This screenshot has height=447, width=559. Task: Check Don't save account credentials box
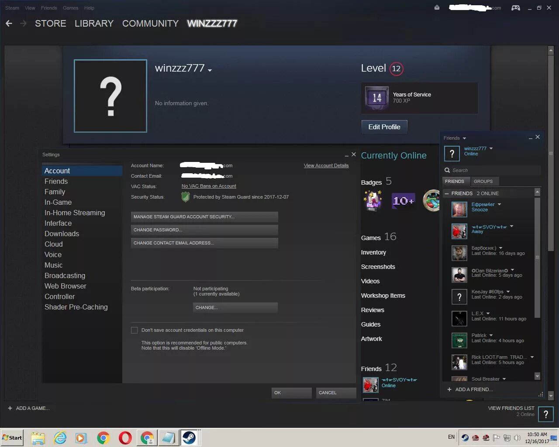coord(135,330)
